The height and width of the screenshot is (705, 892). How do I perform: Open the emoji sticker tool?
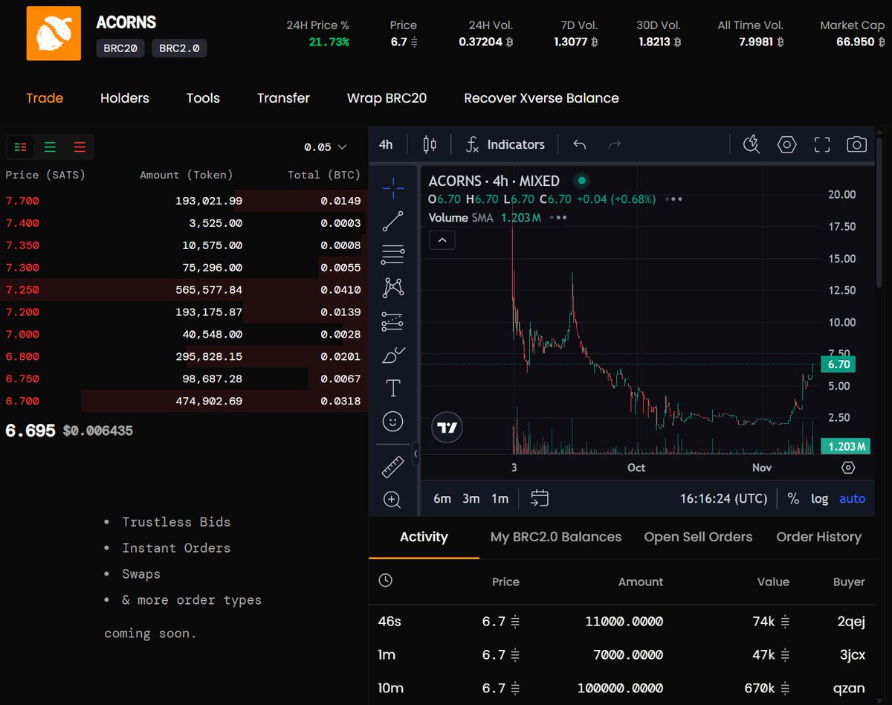click(392, 420)
